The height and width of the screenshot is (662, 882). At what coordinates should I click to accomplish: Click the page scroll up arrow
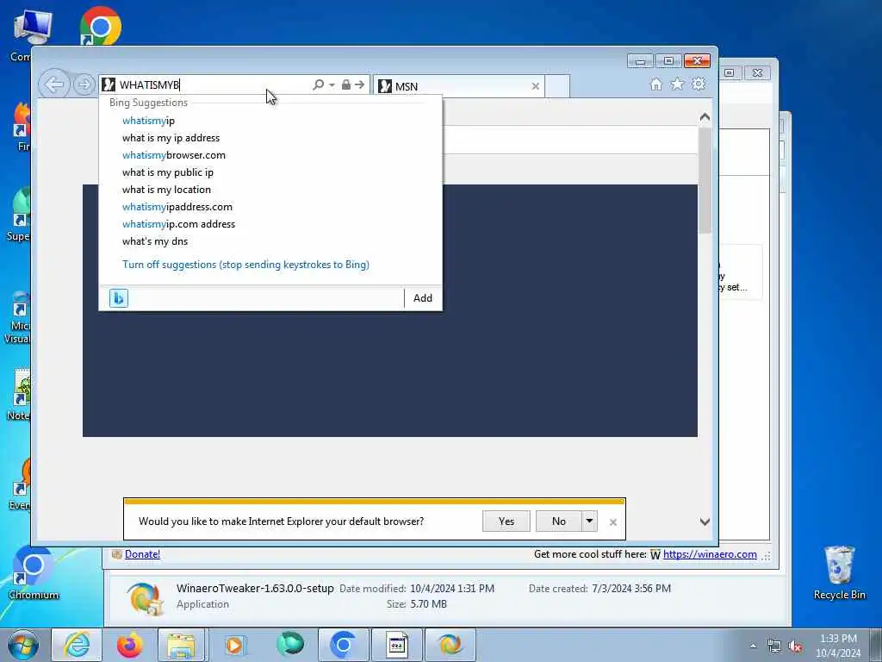tap(705, 117)
